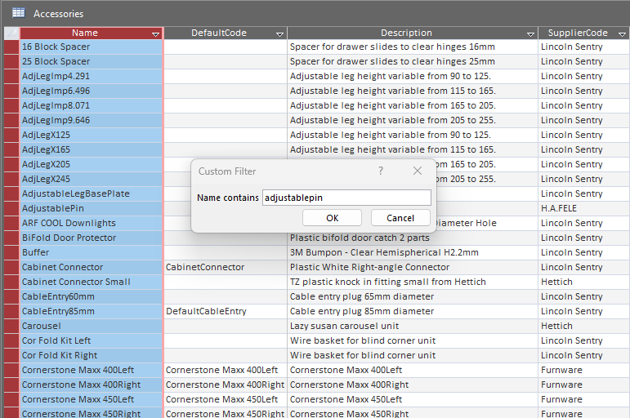Click the Plastic White Right-angle Connector description
The image size is (630, 418).
(x=413, y=267)
